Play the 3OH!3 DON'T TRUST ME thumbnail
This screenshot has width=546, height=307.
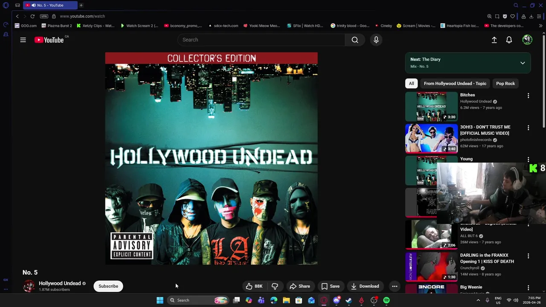point(431,139)
